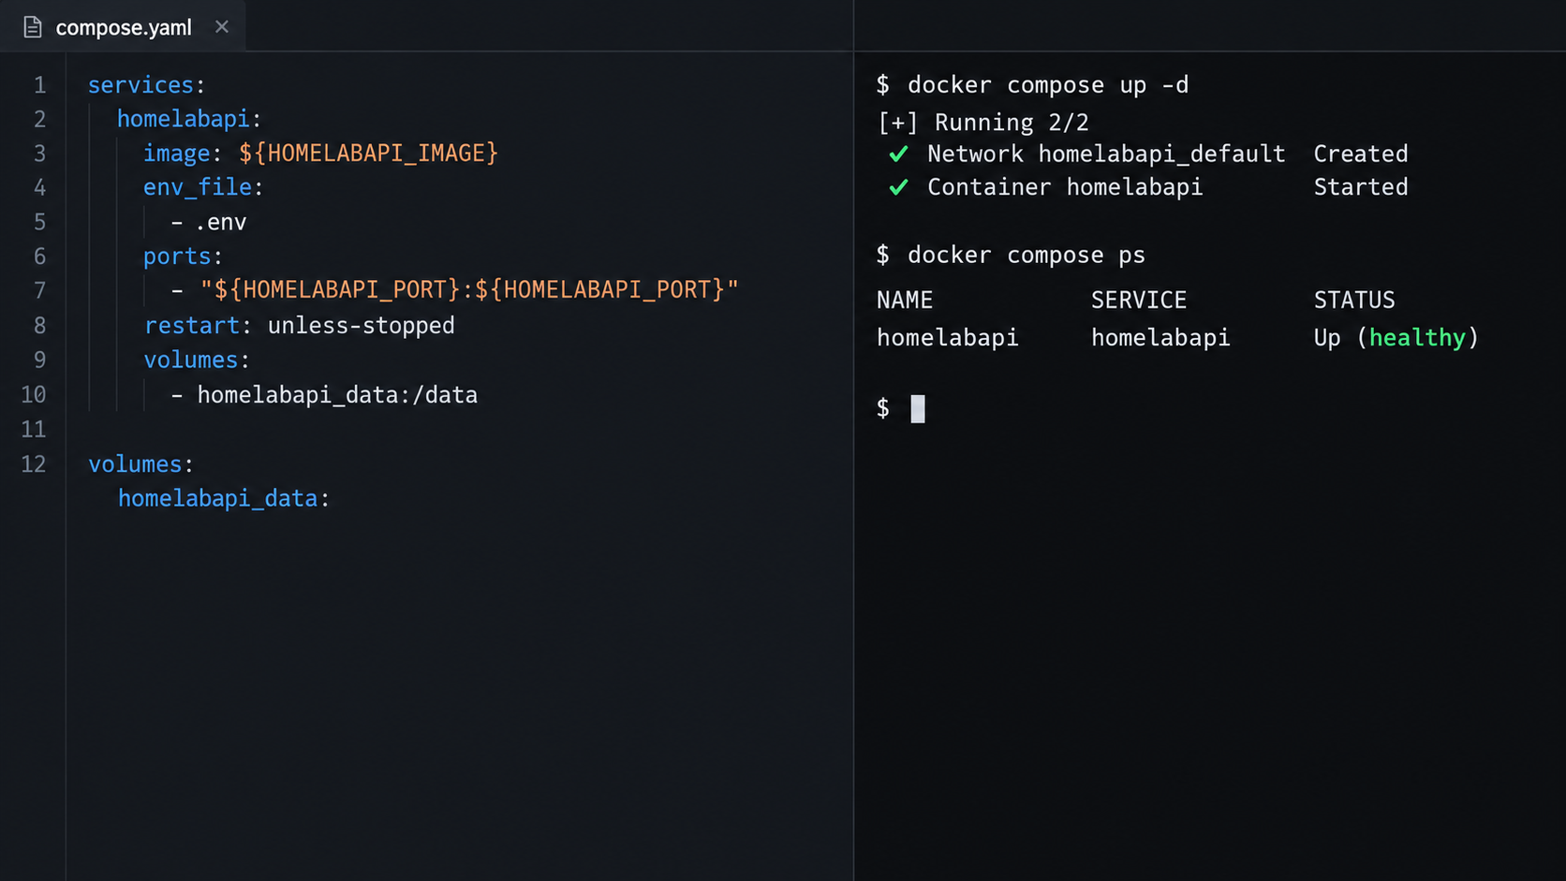
Task: Click green checkmark beside Container homelabapi
Action: tap(899, 187)
